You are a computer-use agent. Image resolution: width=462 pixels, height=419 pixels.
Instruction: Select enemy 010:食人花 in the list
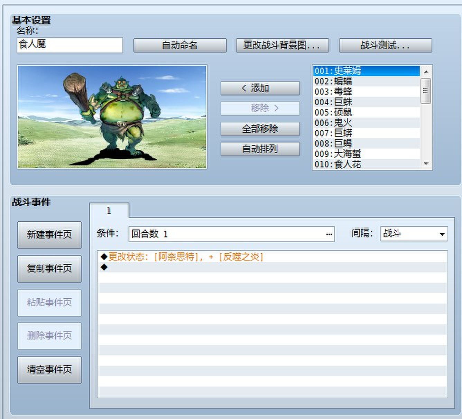pos(366,164)
